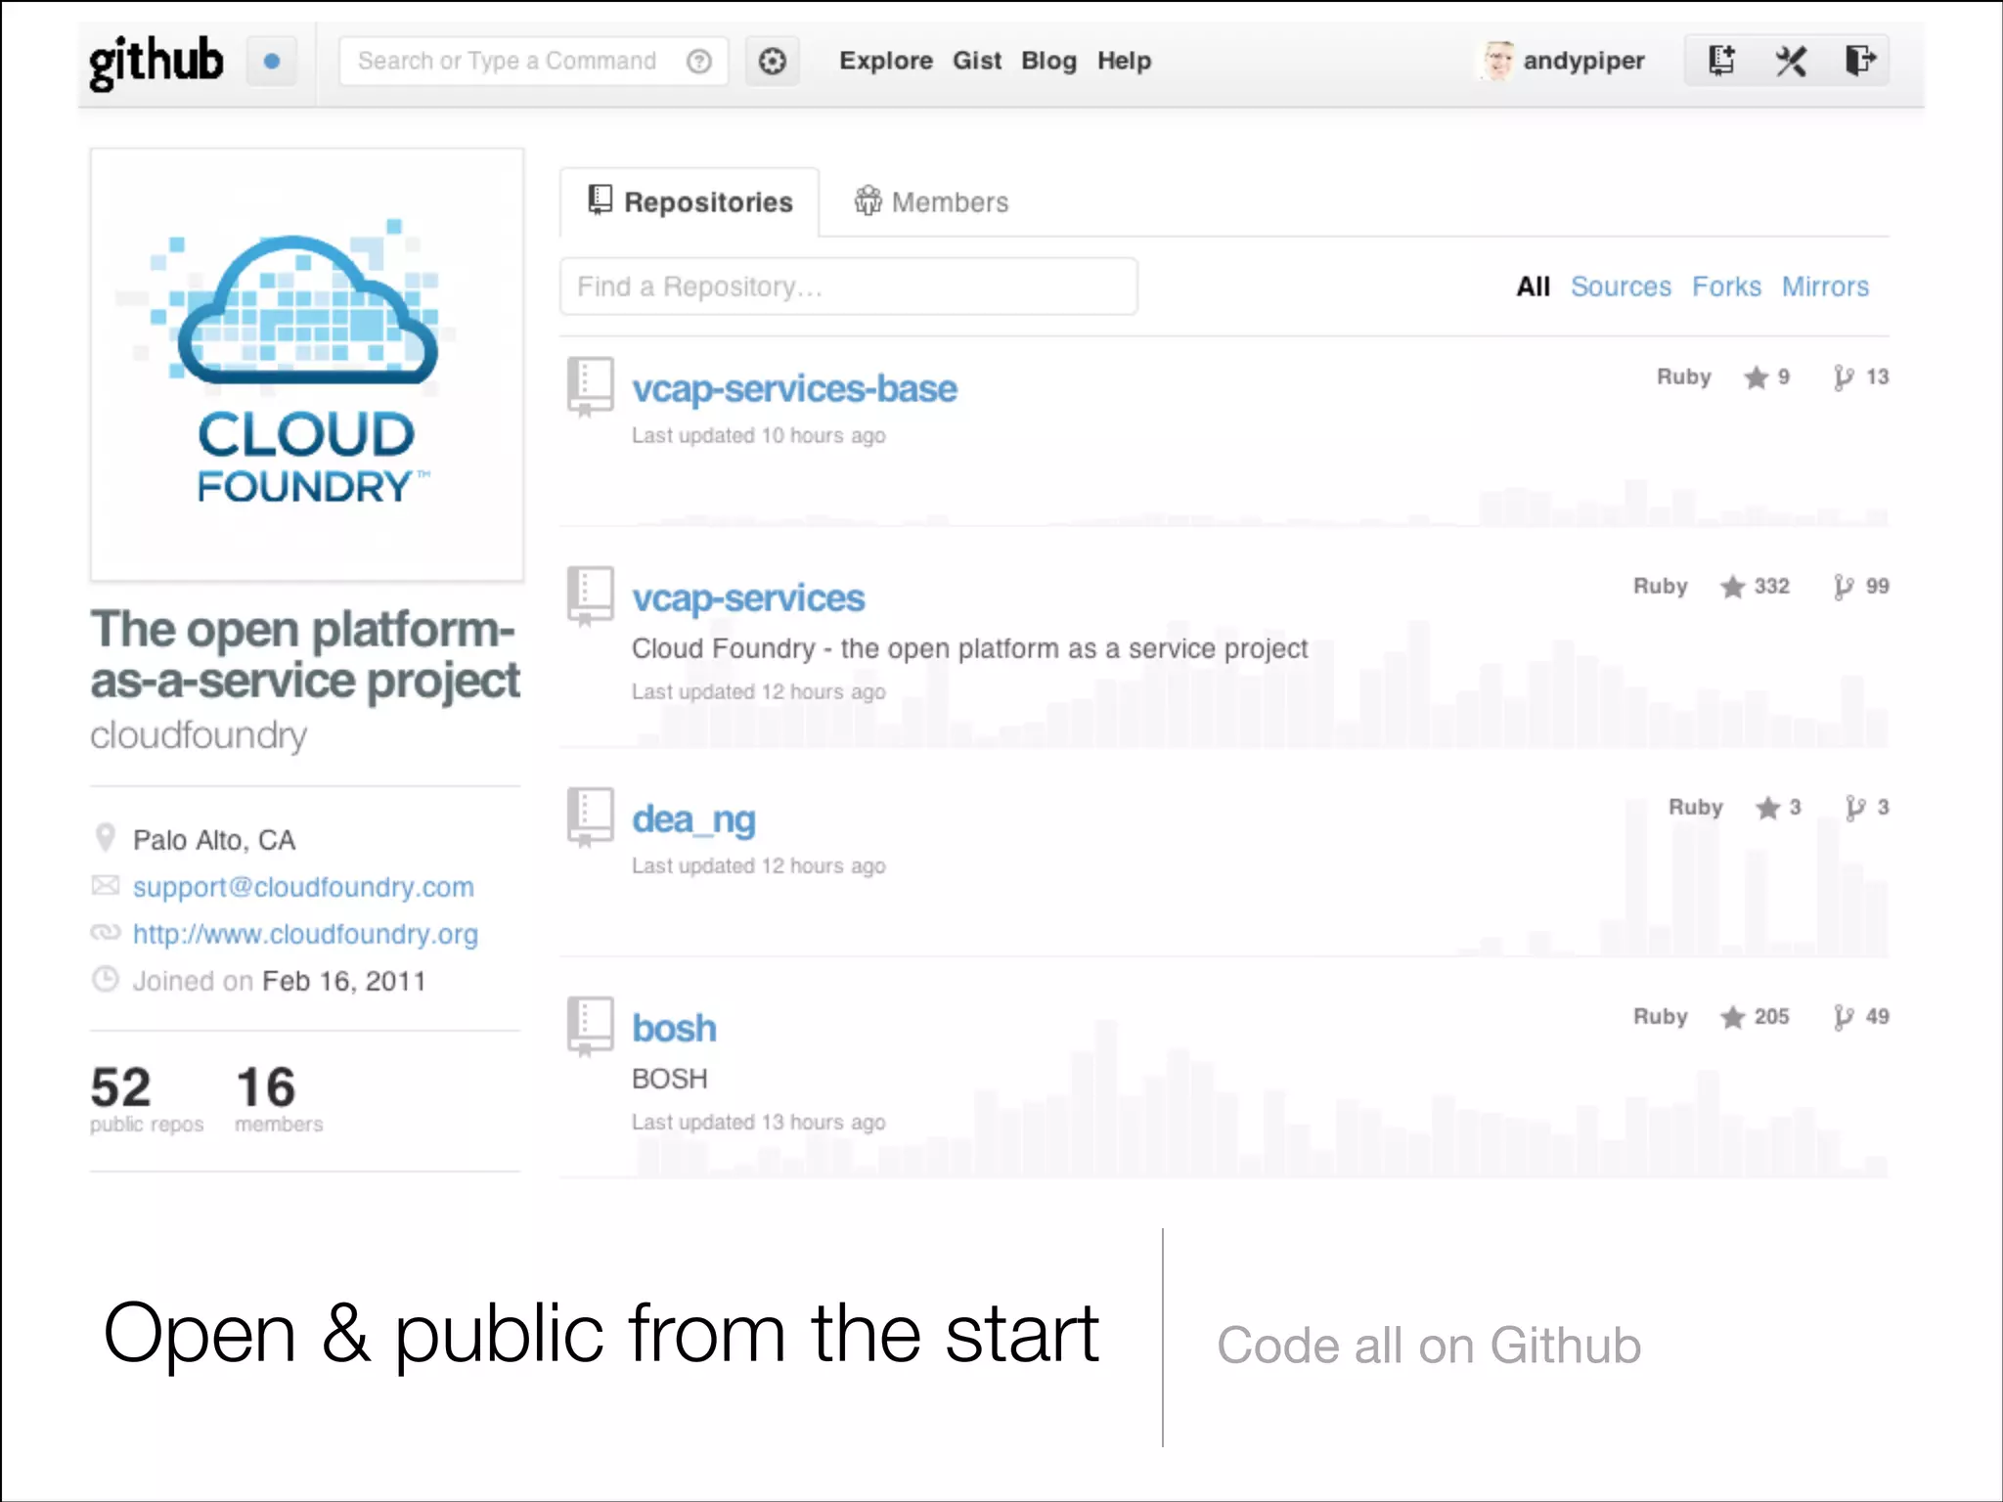Viewport: 2003px width, 1502px height.
Task: Click the 332 star count for vcap-services
Action: tap(1771, 586)
